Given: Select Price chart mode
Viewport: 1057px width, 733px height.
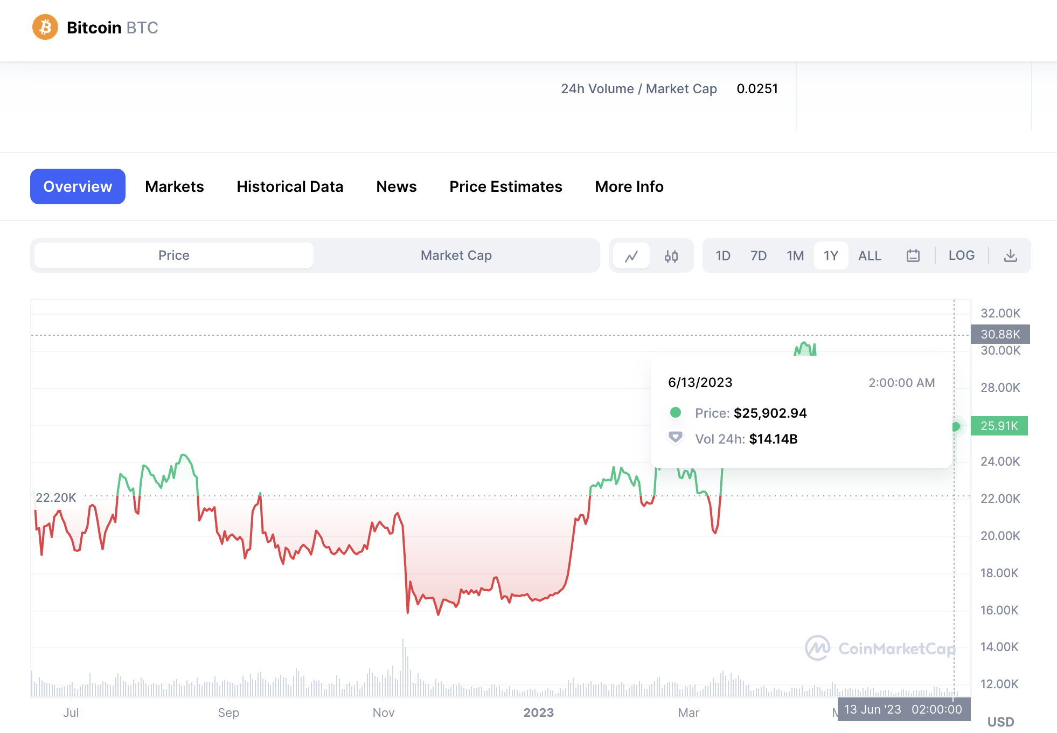Looking at the screenshot, I should click(x=174, y=255).
